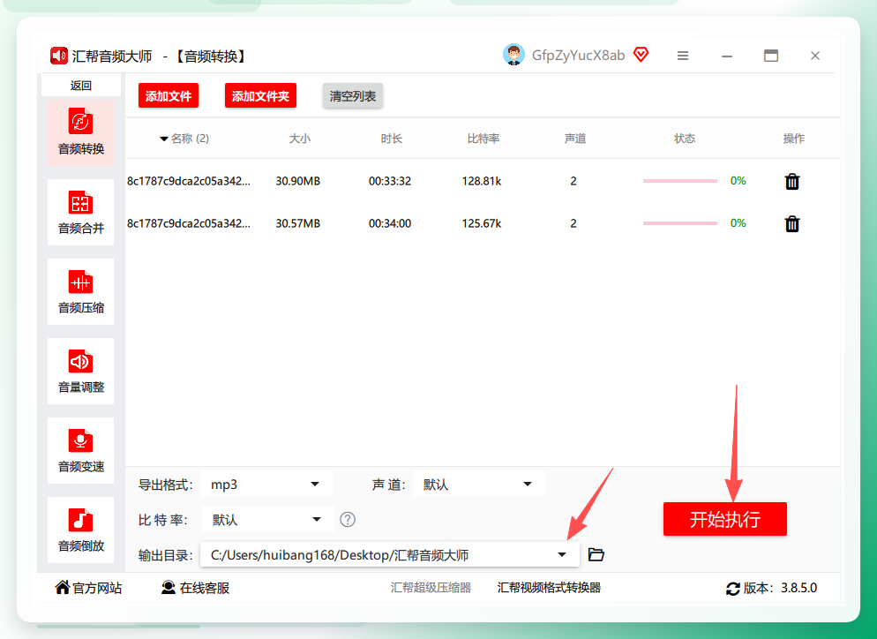Click 状态 column header
Viewport: 877px width, 639px height.
pyautogui.click(x=685, y=139)
